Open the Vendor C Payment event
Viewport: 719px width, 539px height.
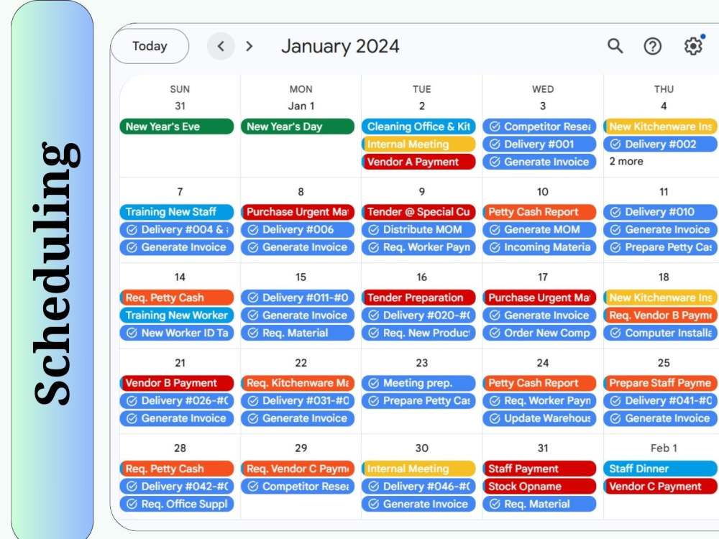(661, 487)
